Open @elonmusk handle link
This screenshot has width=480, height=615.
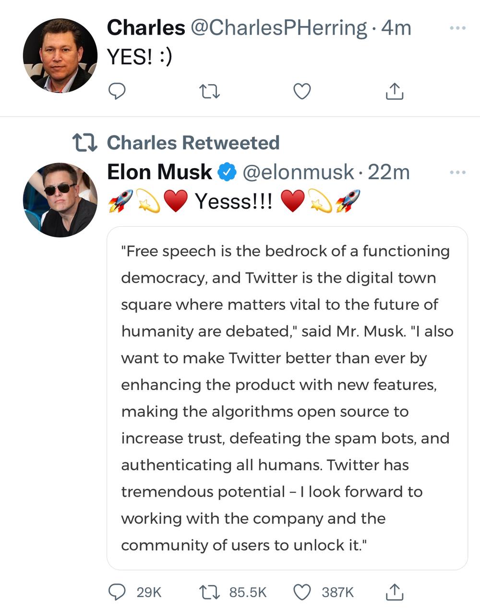[298, 172]
